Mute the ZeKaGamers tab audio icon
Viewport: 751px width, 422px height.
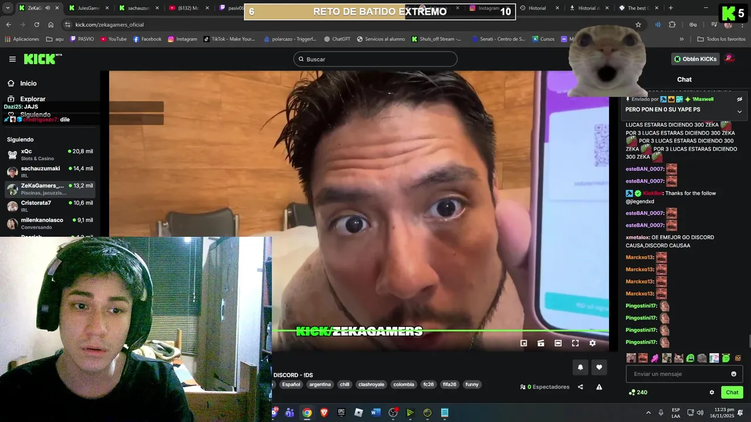tap(48, 8)
